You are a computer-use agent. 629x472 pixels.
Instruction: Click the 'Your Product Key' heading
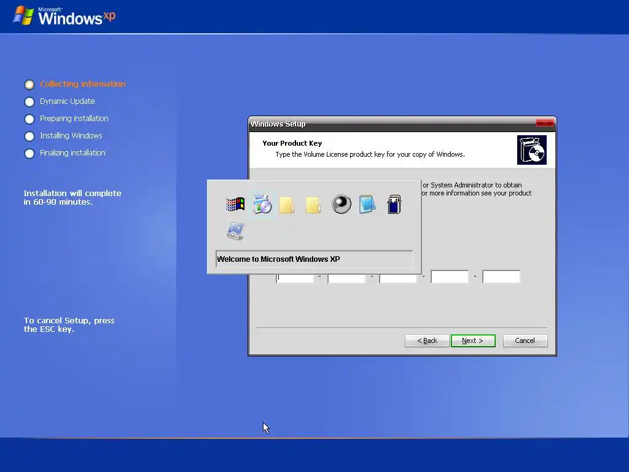292,143
